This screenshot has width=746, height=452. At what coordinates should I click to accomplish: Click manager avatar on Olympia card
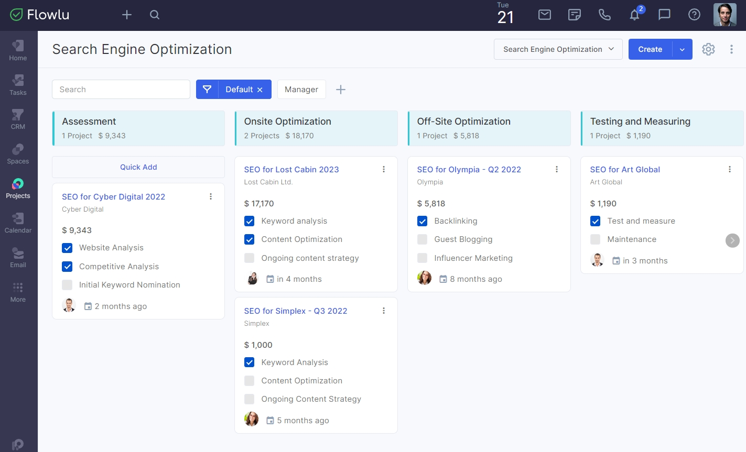[424, 278]
